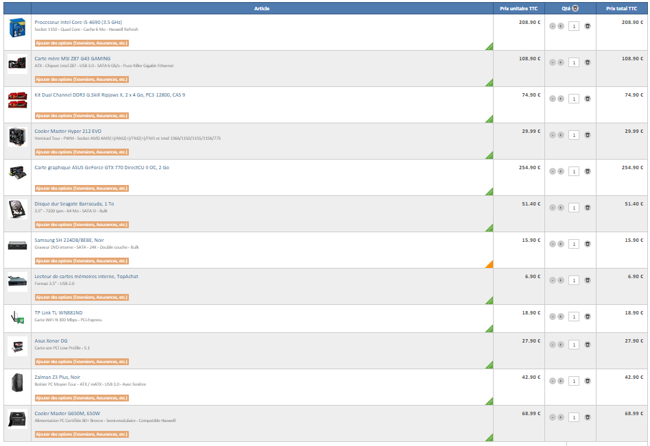Screen dimensions: 650x446
Task: Click Ajouter des options under Hyper 212 EVO
Action: coord(82,152)
